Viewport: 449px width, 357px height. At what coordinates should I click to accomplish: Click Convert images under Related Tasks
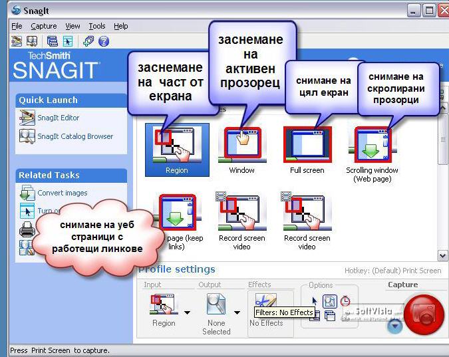tap(54, 193)
